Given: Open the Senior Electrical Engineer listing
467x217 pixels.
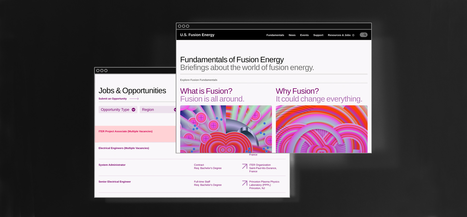Looking at the screenshot, I should tap(114, 182).
